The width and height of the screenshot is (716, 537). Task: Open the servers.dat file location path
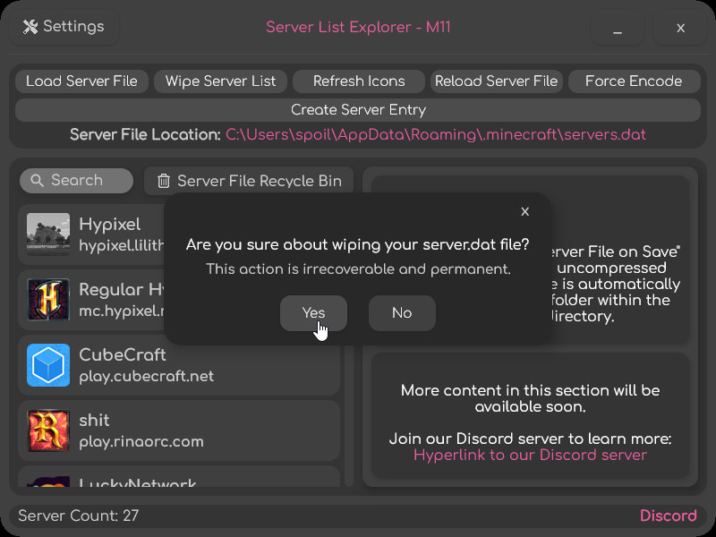coord(436,135)
